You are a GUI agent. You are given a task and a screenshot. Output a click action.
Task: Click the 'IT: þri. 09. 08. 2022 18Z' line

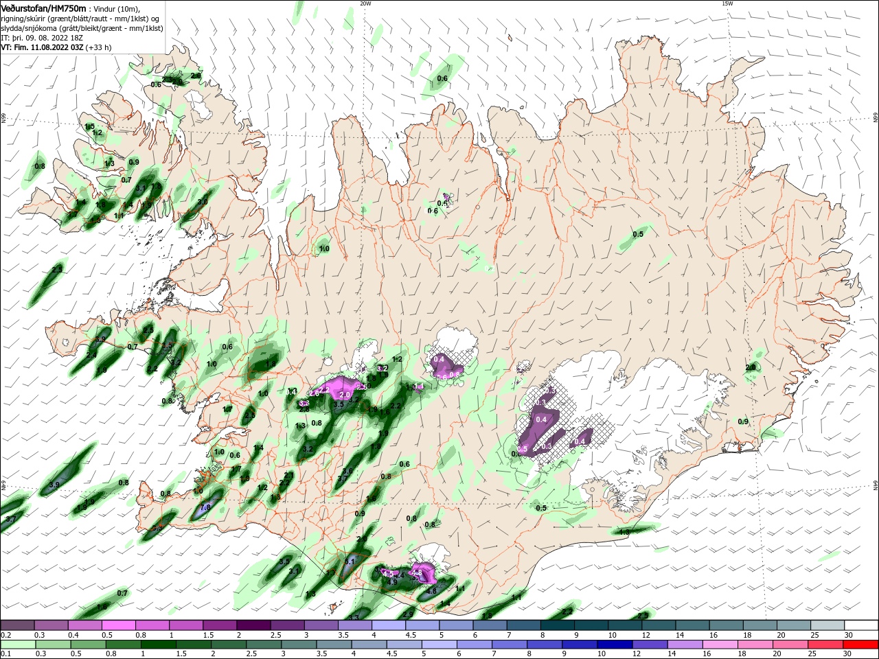tap(42, 38)
